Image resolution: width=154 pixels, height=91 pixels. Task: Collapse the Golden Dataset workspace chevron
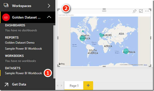(x=49, y=17)
